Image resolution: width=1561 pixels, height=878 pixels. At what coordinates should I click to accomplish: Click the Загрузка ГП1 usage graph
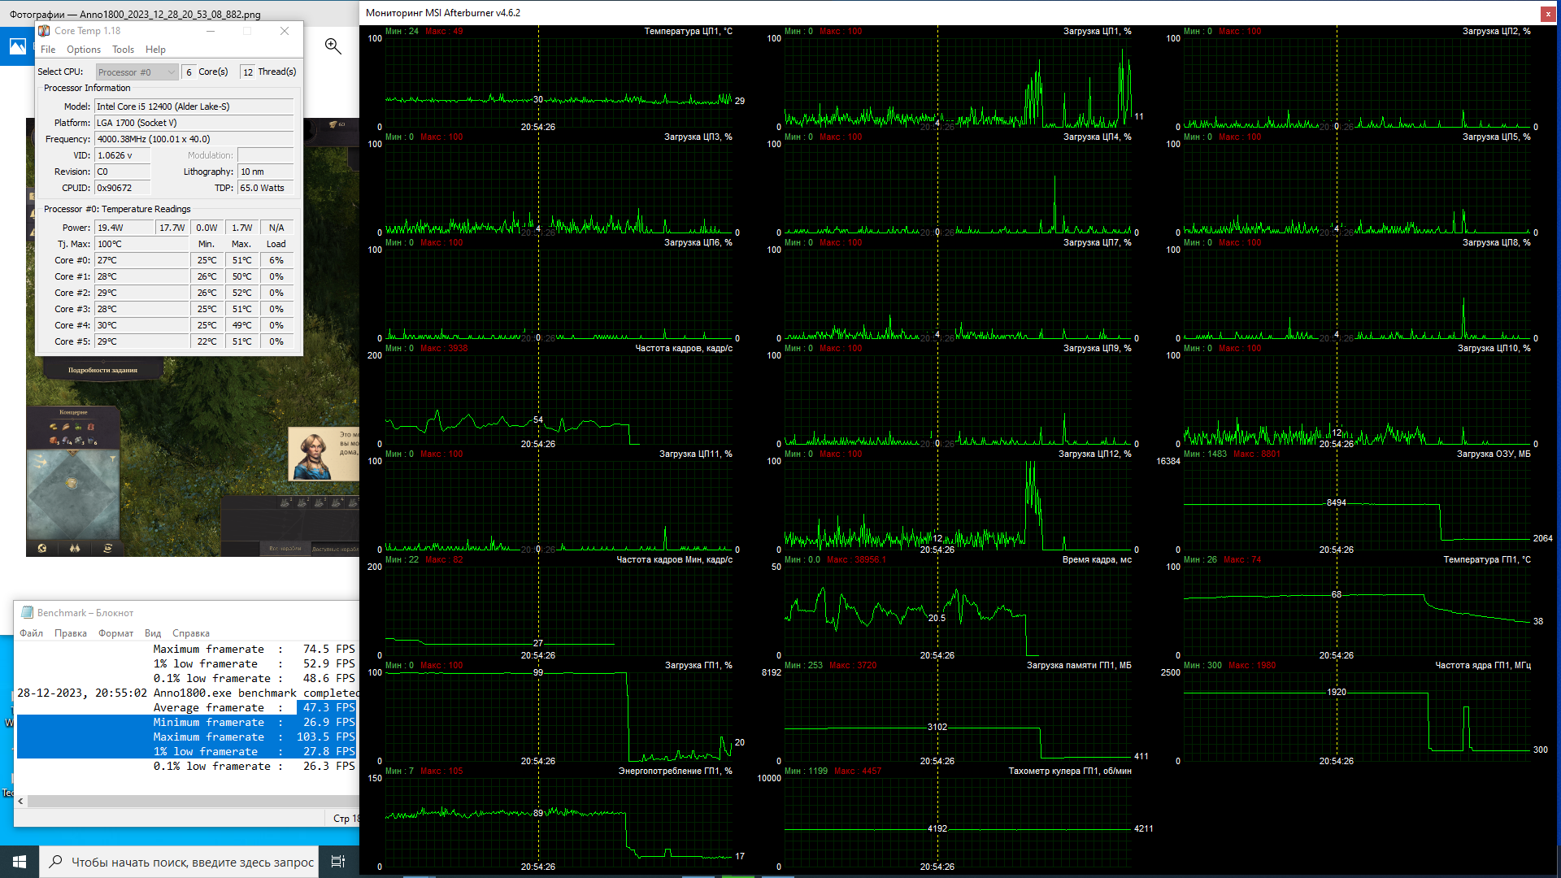coord(559,715)
